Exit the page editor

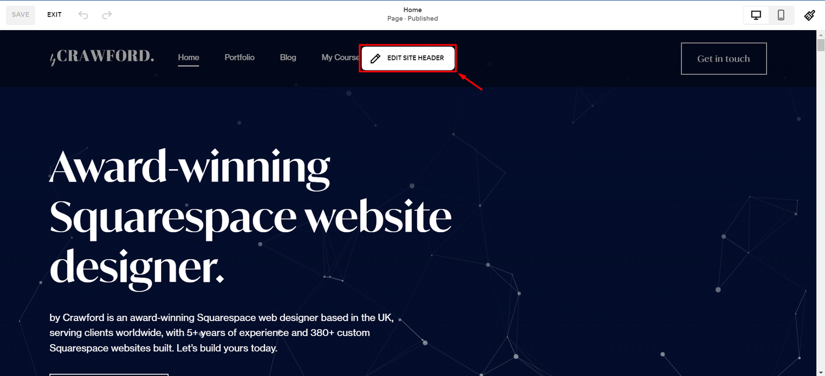[x=54, y=15]
